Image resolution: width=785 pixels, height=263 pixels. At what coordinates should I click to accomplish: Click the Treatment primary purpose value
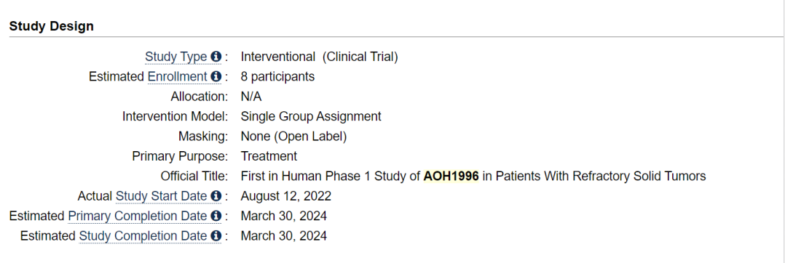[x=269, y=156]
